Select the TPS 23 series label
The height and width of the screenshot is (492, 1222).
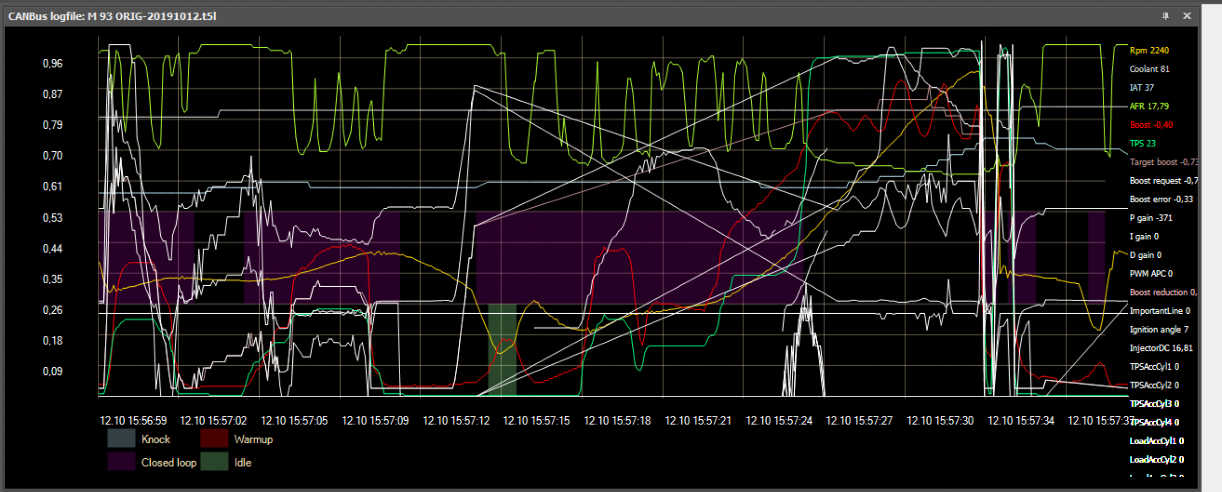[1143, 144]
